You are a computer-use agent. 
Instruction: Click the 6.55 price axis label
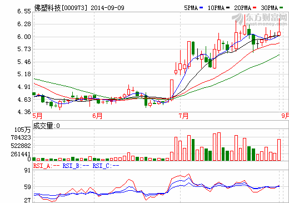(24, 11)
